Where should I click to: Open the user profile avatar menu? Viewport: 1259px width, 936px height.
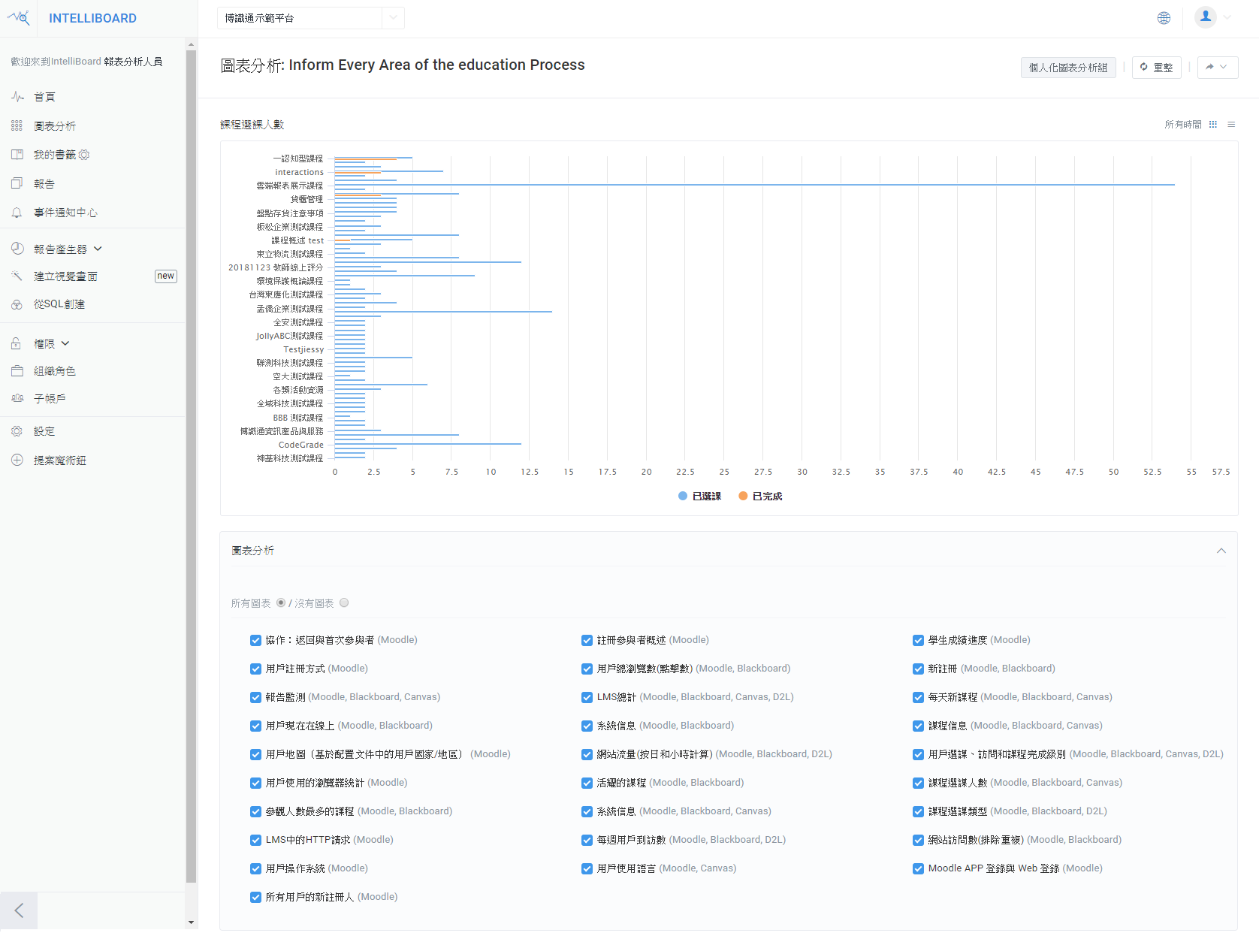click(1205, 17)
